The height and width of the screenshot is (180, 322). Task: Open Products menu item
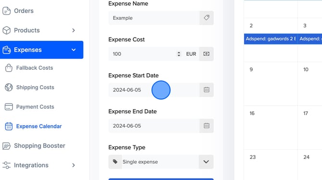click(x=27, y=30)
